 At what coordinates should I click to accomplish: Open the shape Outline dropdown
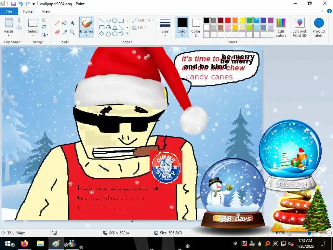[x=142, y=21]
